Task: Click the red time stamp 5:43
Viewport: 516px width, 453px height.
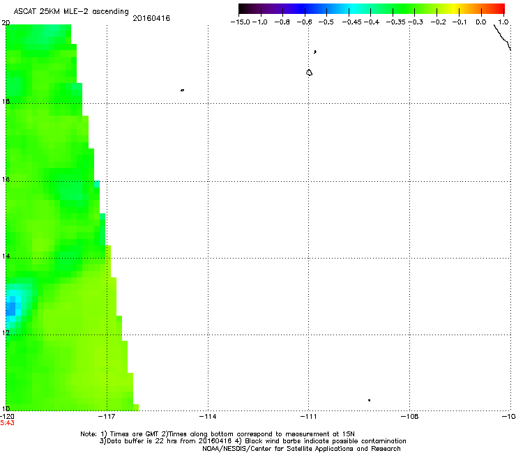Action: click(x=7, y=423)
